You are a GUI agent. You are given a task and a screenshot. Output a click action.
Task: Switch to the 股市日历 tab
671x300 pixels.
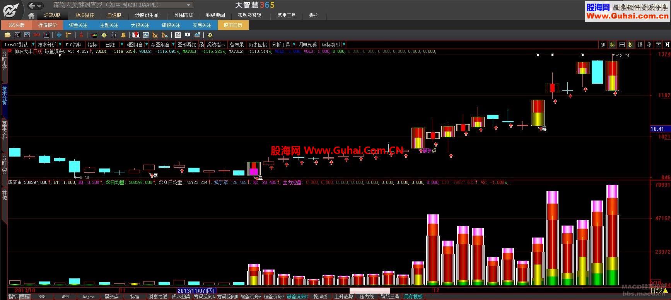click(x=233, y=25)
